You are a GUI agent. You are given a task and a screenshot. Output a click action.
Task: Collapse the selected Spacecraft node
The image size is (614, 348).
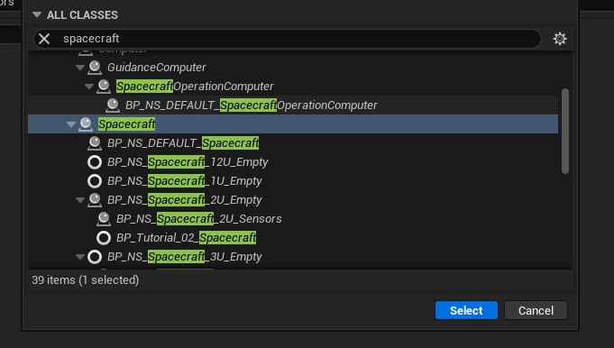tap(71, 124)
